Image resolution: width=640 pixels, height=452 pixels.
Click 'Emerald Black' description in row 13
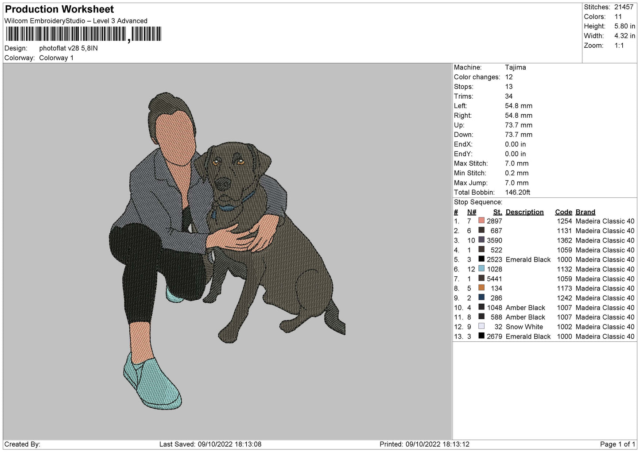528,336
